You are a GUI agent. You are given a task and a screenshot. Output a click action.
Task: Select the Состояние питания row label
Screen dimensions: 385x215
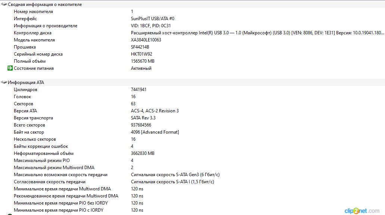pyautogui.click(x=34, y=68)
